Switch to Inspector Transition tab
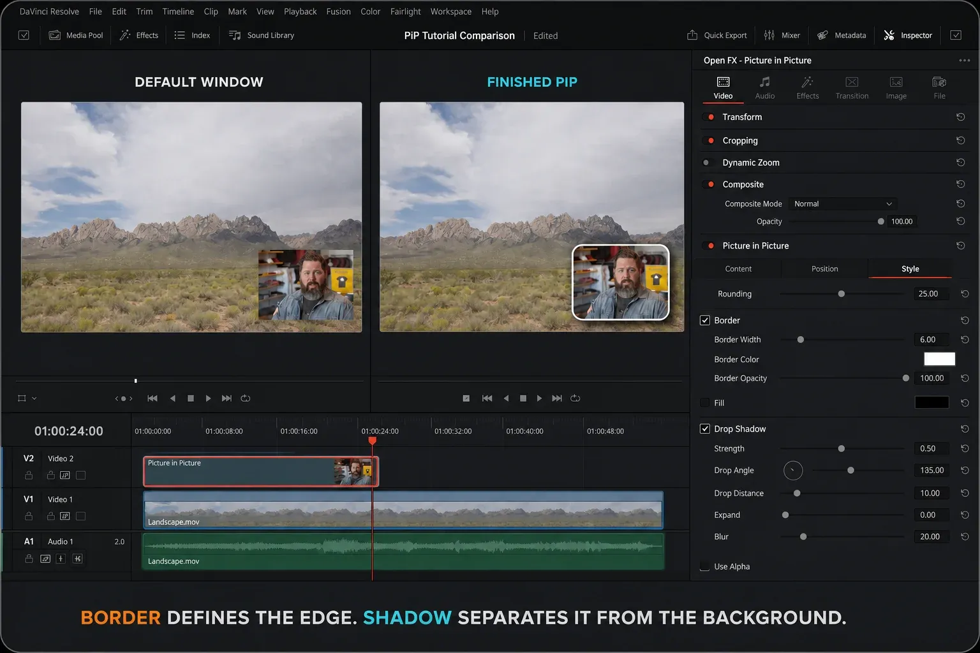980x653 pixels. pyautogui.click(x=852, y=88)
